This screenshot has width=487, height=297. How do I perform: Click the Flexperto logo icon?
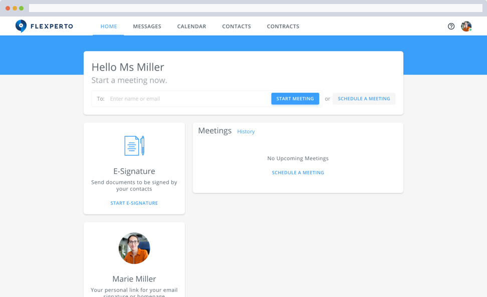(21, 26)
